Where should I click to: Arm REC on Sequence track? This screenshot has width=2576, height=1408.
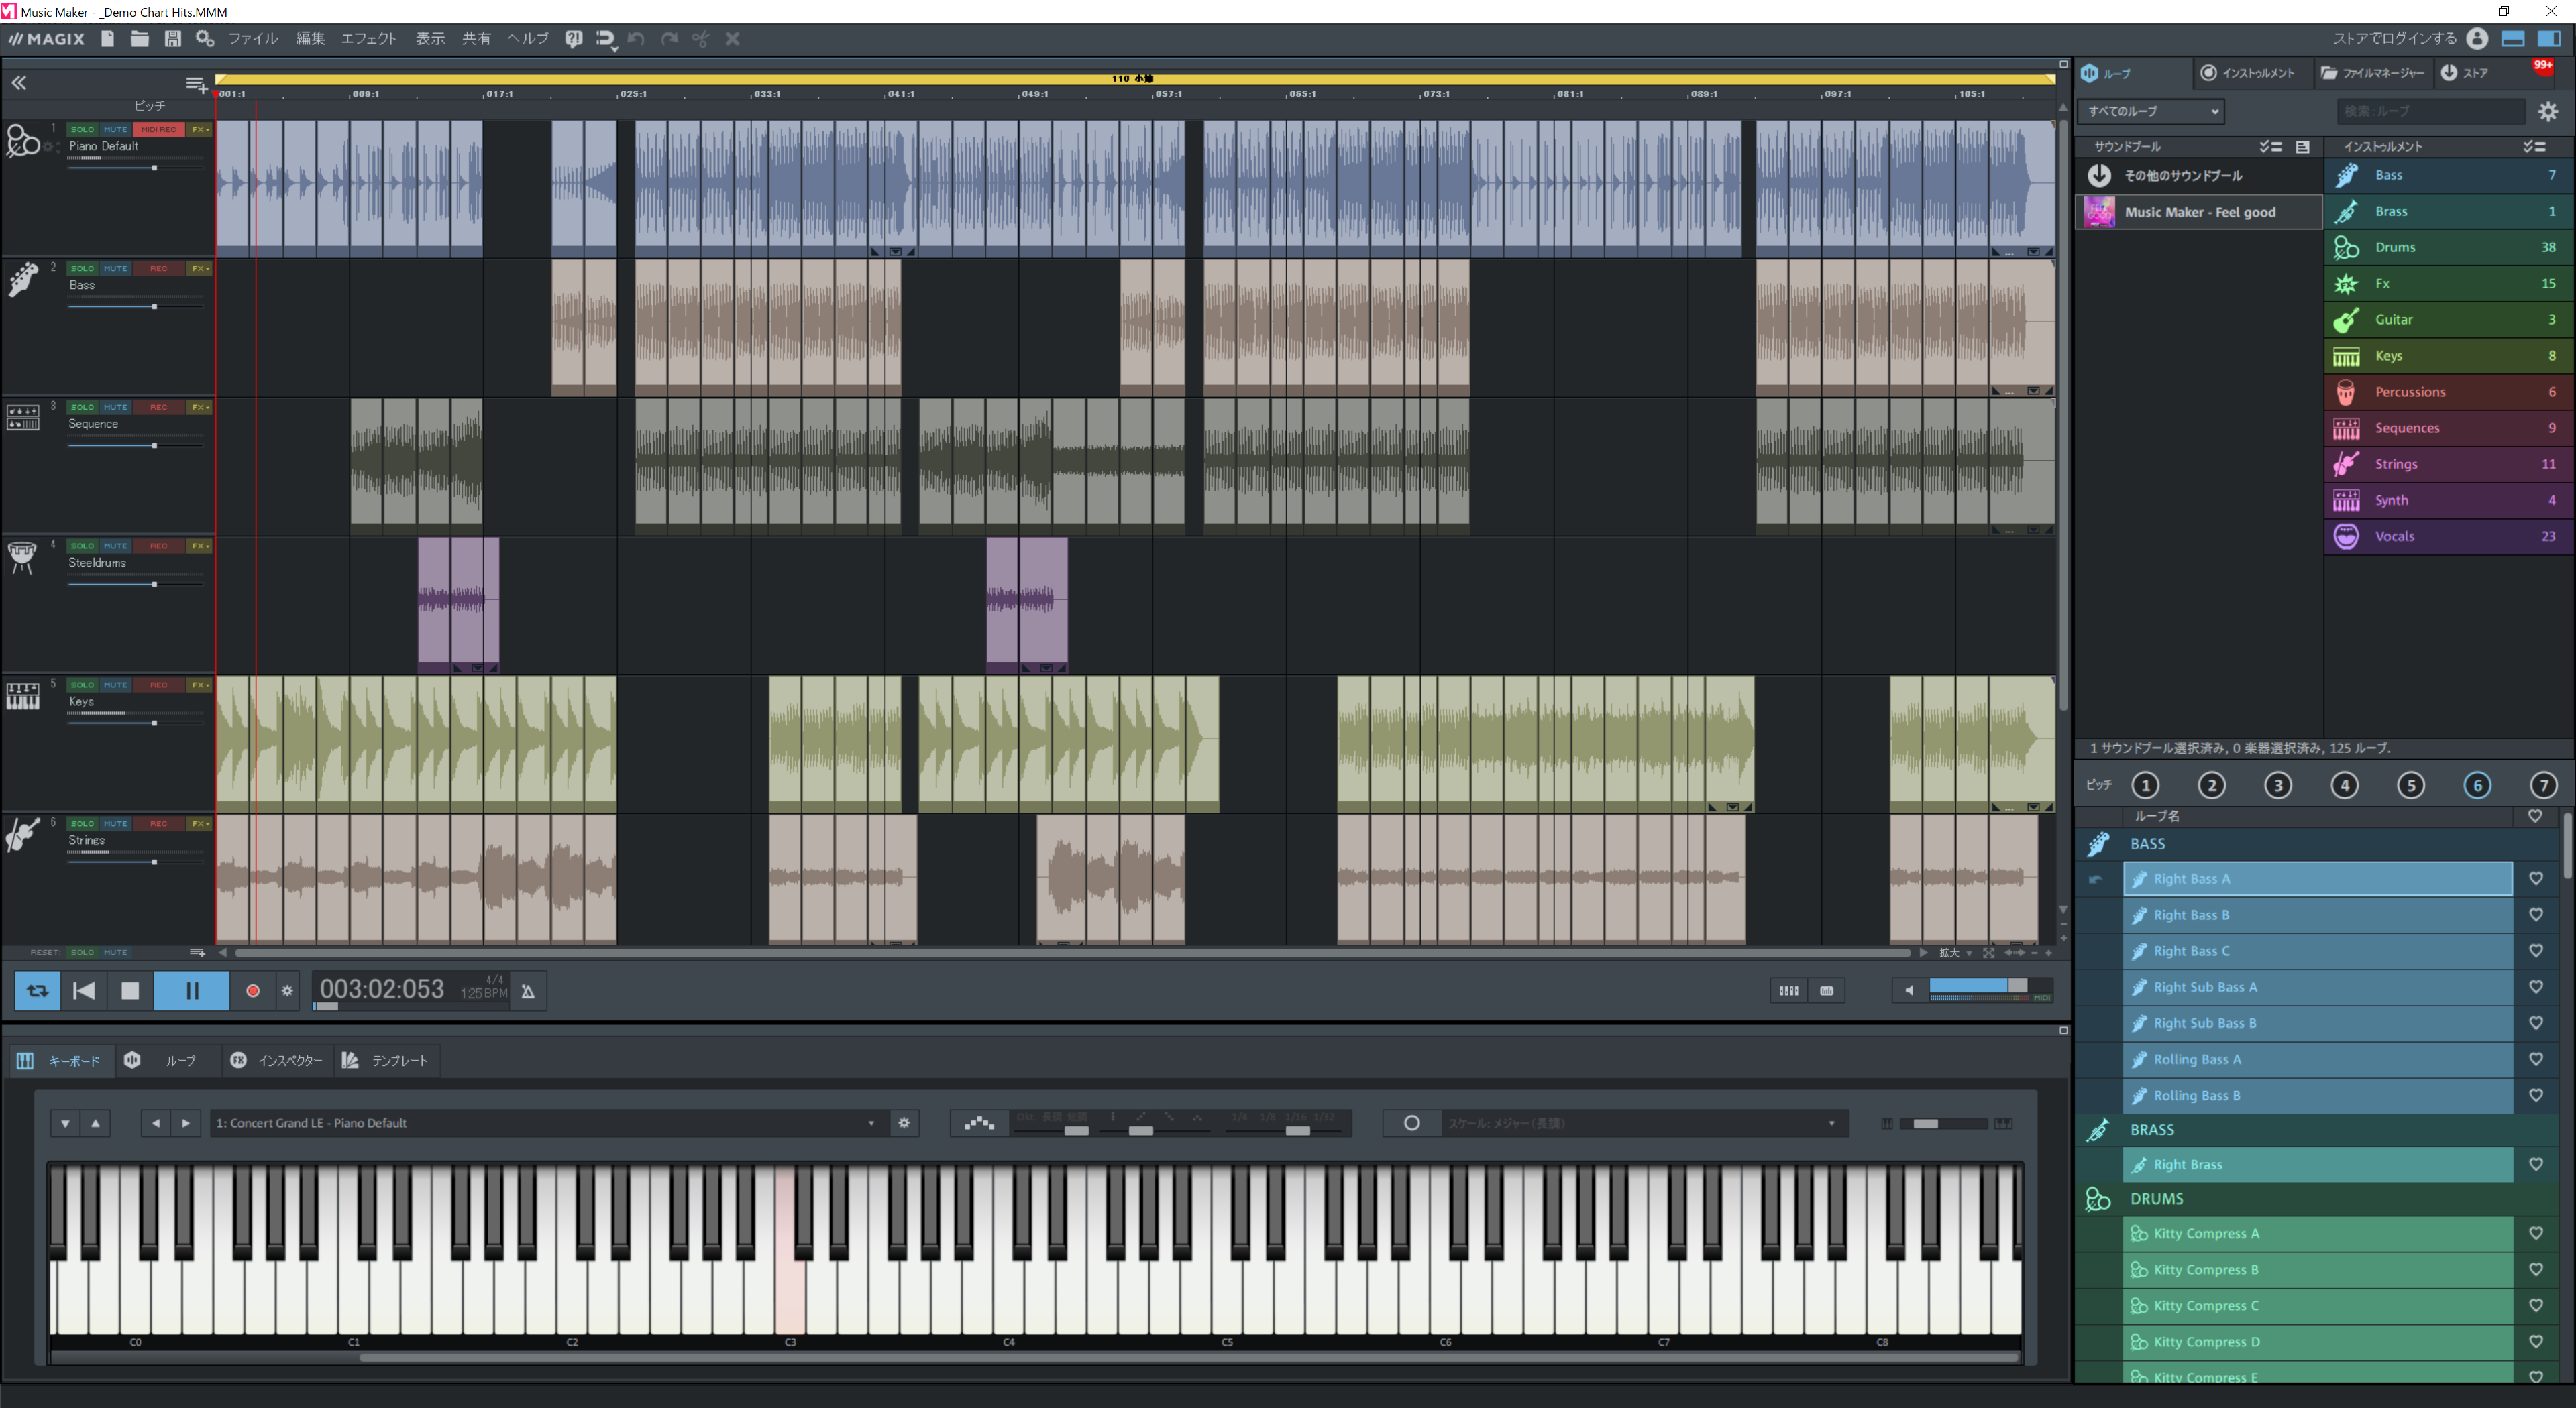click(158, 408)
